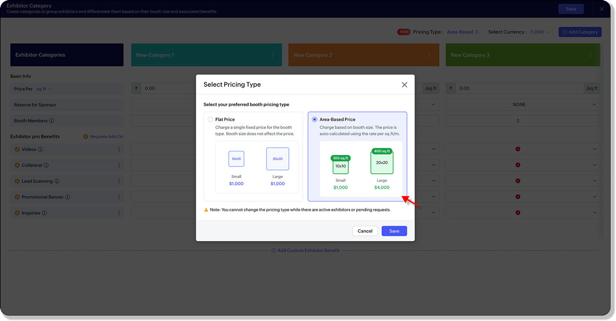Open the Select Currency INR dropdown

coord(539,32)
